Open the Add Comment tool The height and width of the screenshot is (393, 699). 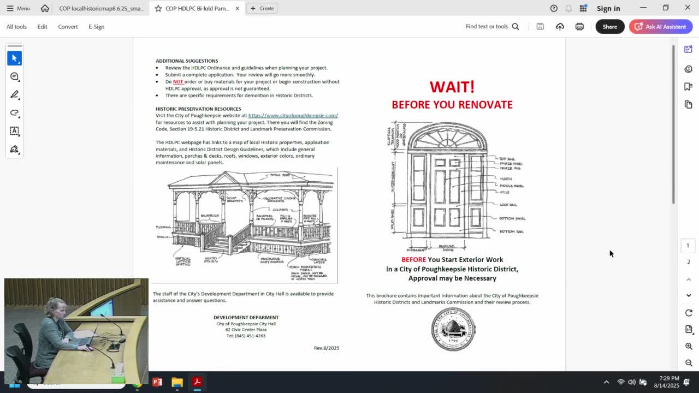click(x=14, y=76)
